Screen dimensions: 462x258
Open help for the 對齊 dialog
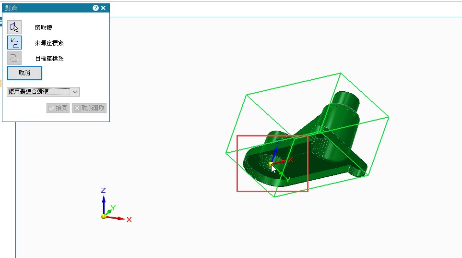[95, 8]
